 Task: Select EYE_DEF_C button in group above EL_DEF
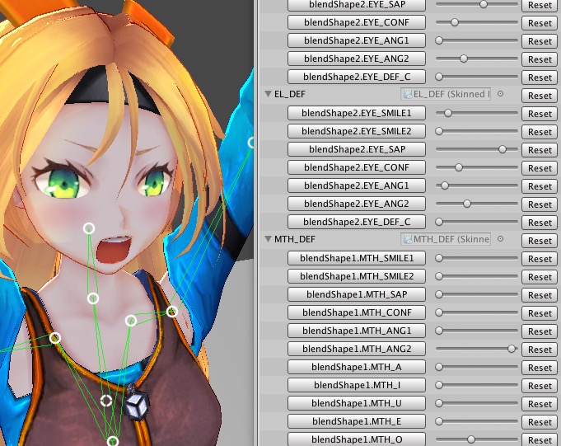click(x=357, y=77)
